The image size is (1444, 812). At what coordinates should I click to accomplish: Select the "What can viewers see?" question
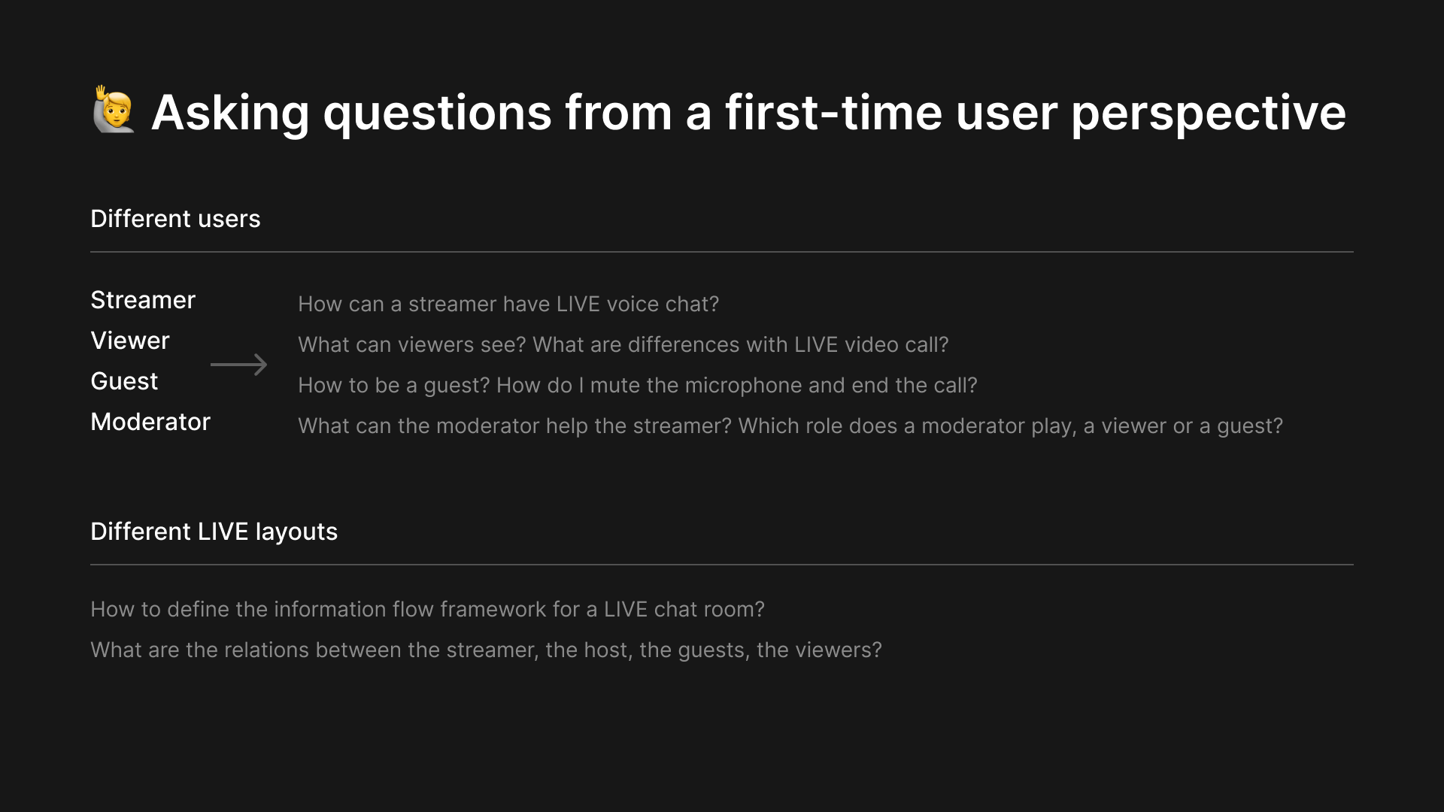click(x=412, y=344)
